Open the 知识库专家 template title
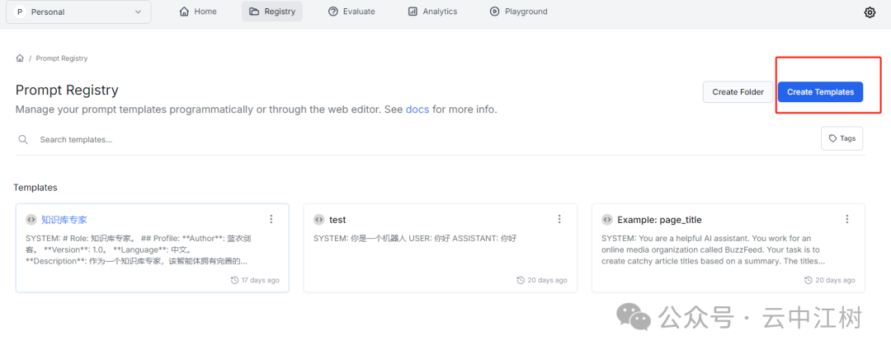Image resolution: width=891 pixels, height=354 pixels. coord(64,220)
